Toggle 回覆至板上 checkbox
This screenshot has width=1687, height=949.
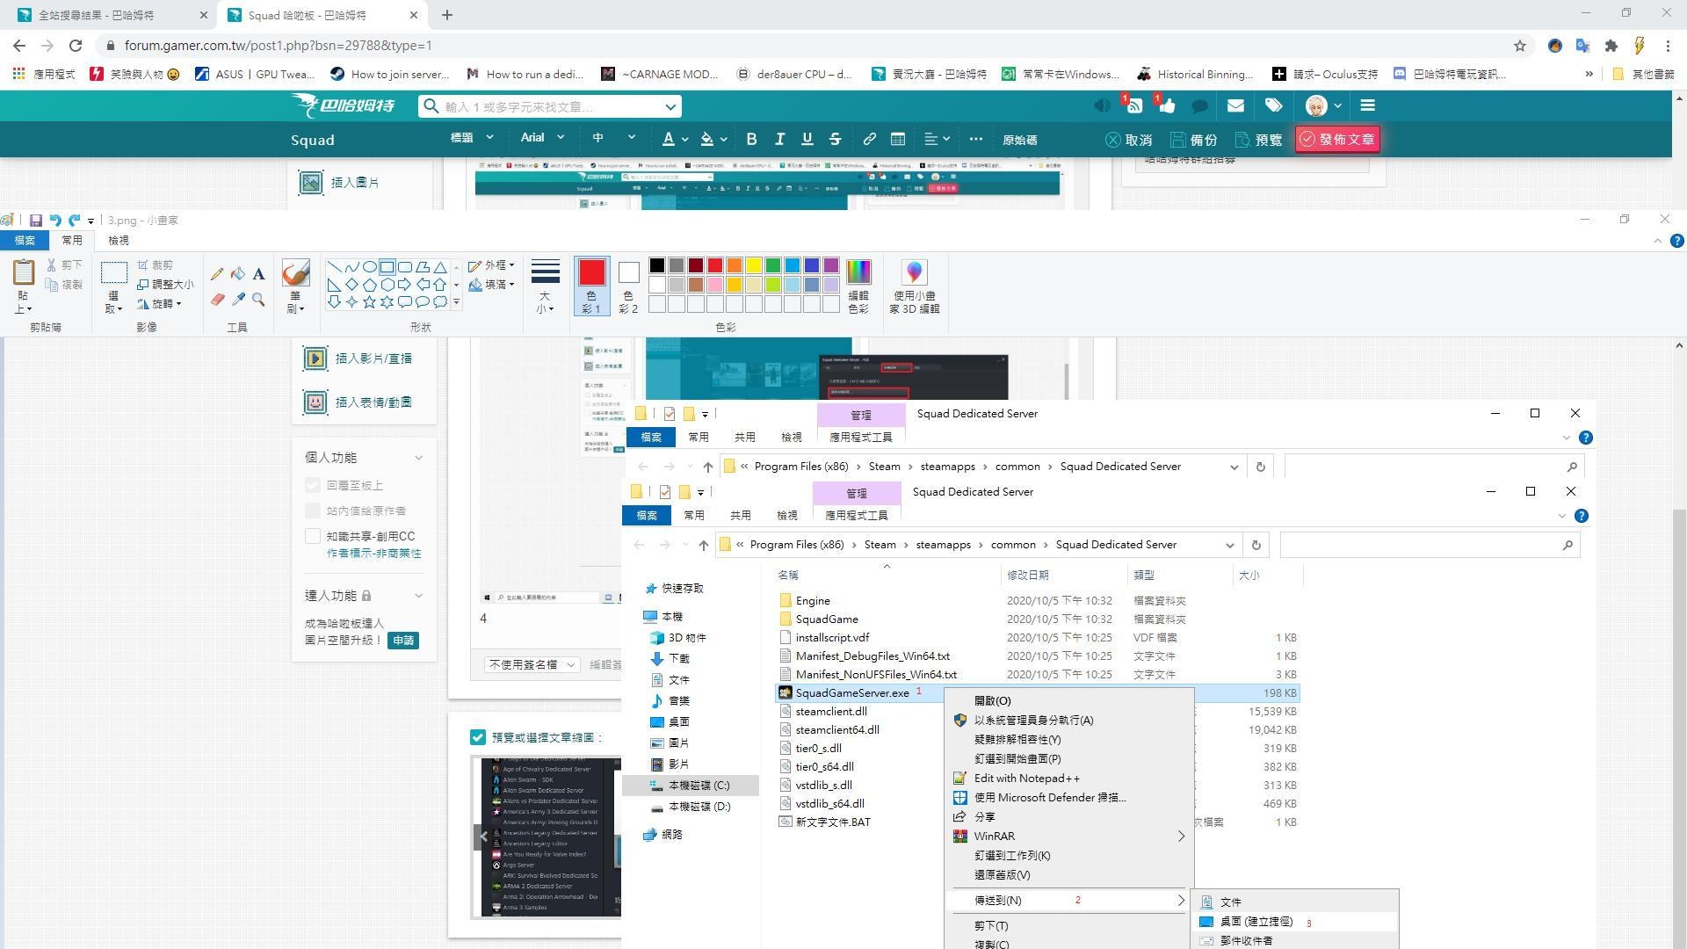(313, 485)
